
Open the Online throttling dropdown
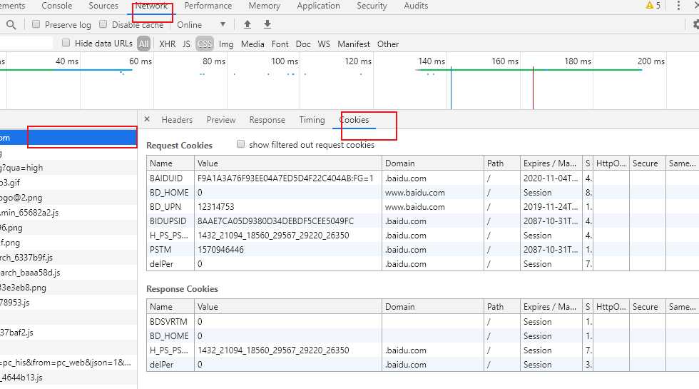coord(201,24)
